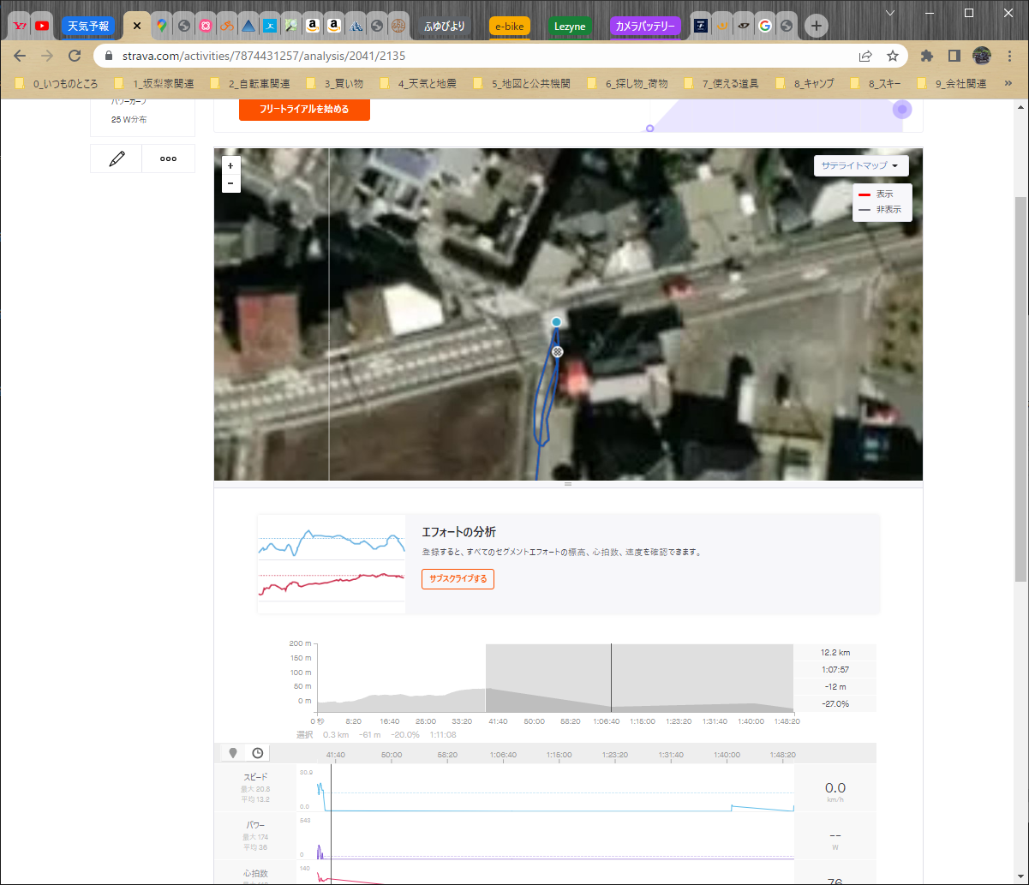The width and height of the screenshot is (1029, 885).
Task: Switch chart axis to distance pin icon
Action: tap(232, 753)
